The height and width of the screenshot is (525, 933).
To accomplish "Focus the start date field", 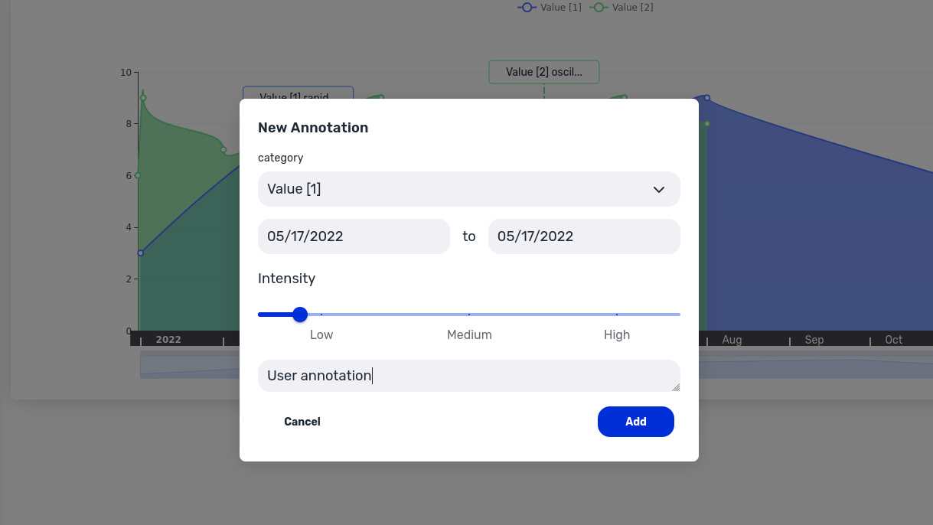I will 354,236.
